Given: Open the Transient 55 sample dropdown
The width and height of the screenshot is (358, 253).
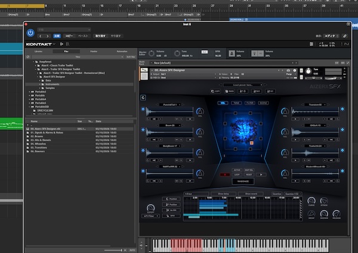Looking at the screenshot, I should (x=315, y=105).
